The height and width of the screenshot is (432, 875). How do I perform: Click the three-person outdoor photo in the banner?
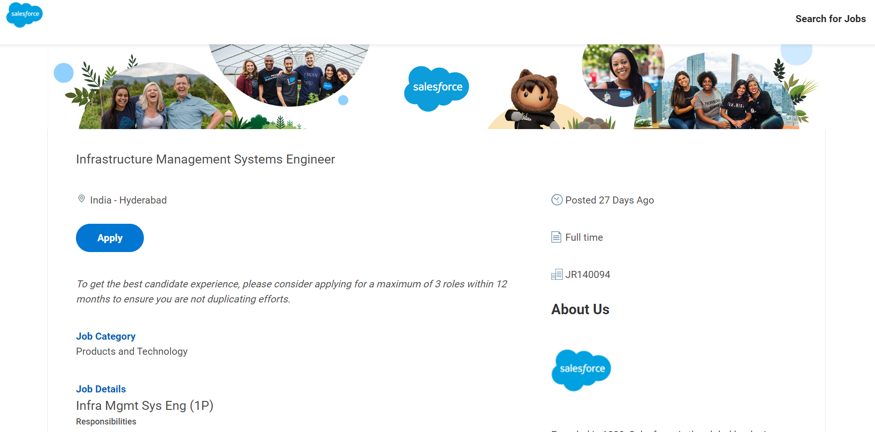(158, 96)
